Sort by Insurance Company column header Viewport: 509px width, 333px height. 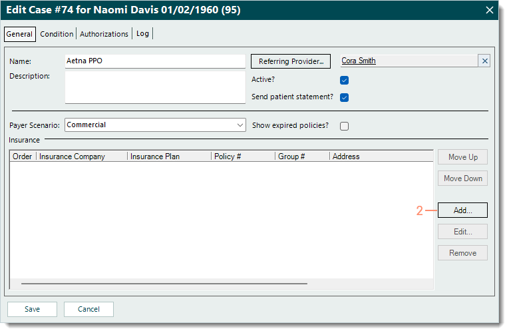pos(82,157)
